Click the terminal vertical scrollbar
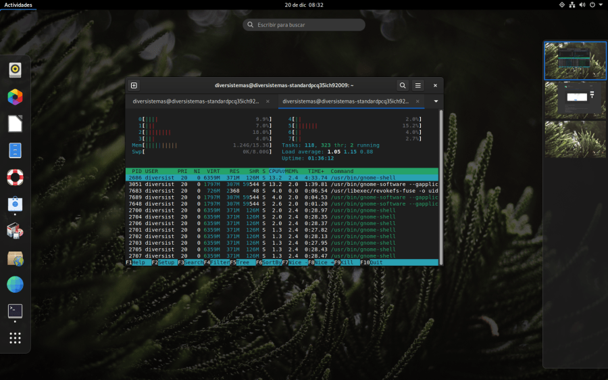608x380 pixels. pos(440,186)
